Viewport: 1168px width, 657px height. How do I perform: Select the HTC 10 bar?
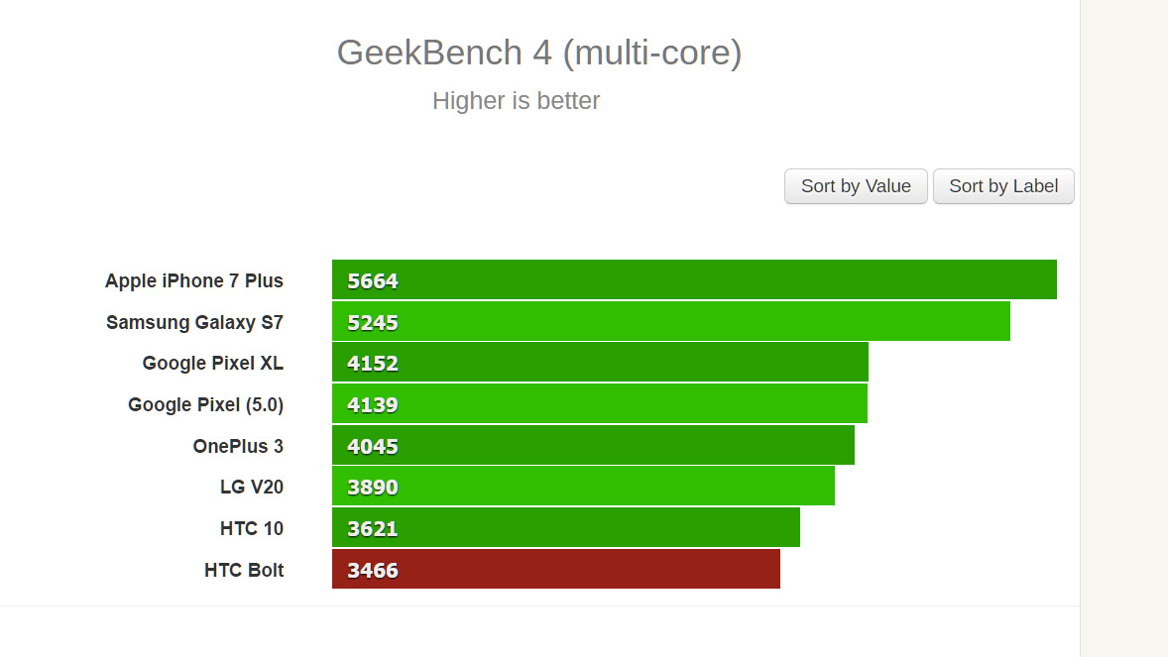click(x=566, y=528)
